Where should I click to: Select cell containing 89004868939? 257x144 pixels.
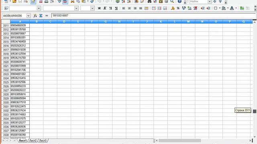click(20, 26)
